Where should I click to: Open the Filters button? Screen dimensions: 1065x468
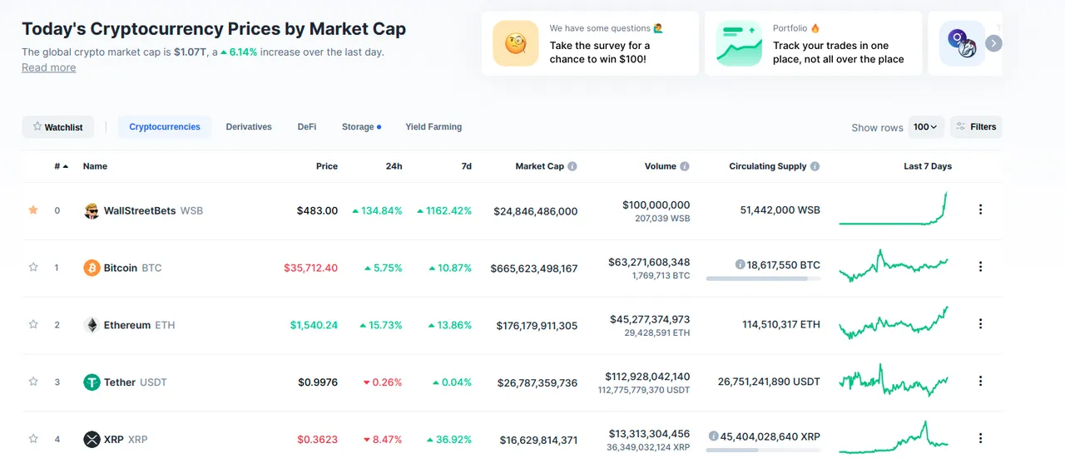coord(976,127)
